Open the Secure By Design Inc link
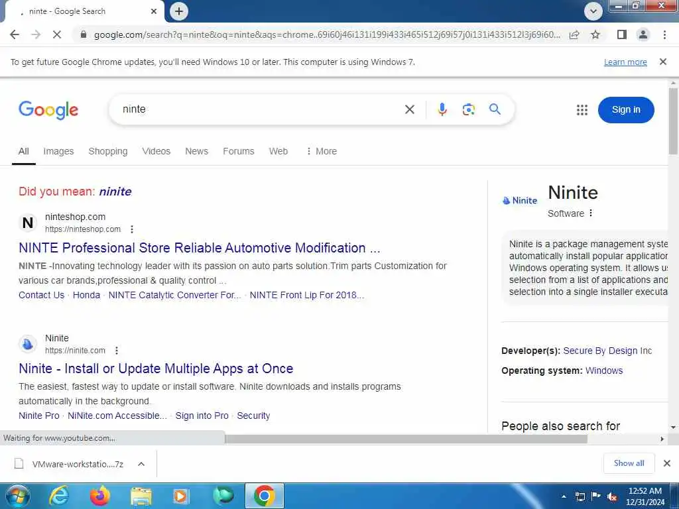 607,351
